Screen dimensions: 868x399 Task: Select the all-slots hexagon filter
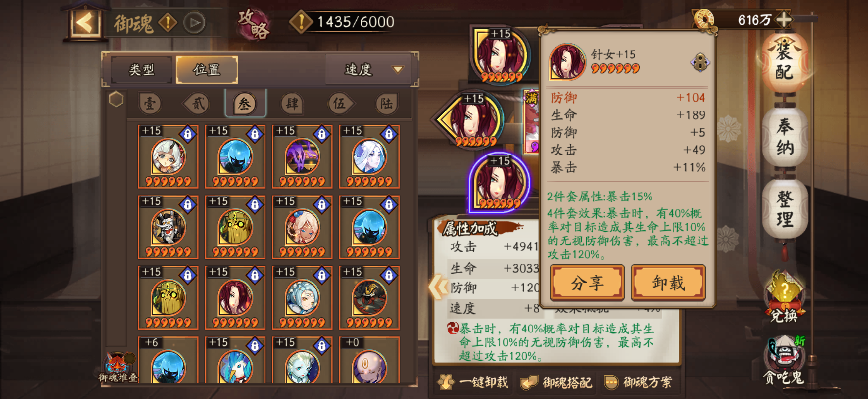[116, 99]
